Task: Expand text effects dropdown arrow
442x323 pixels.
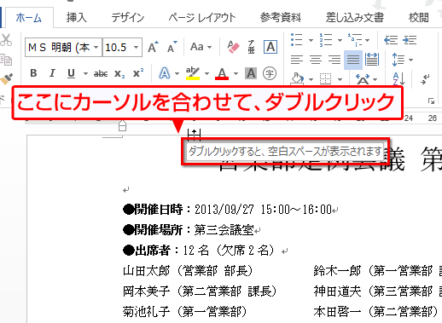Action: pos(177,73)
